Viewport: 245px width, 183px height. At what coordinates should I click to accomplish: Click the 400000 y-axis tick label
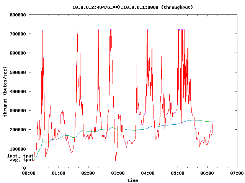(18, 91)
